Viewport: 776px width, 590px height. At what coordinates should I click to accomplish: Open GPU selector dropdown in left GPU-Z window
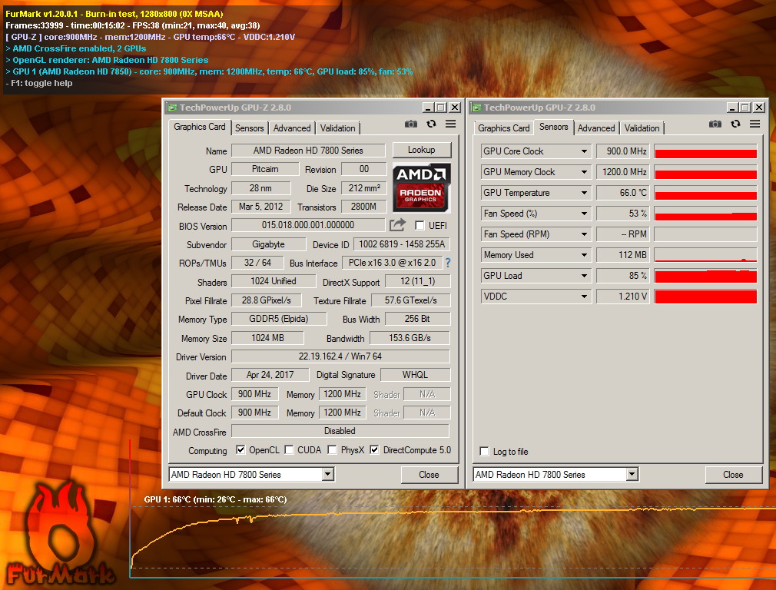point(327,475)
